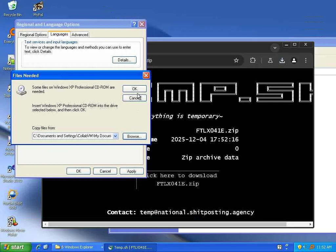The image size is (336, 252).
Task: Open the Recycle Bin desktop icon
Action: (x=12, y=9)
